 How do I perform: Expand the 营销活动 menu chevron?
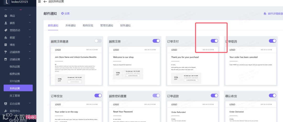pyautogui.click(x=30, y=30)
